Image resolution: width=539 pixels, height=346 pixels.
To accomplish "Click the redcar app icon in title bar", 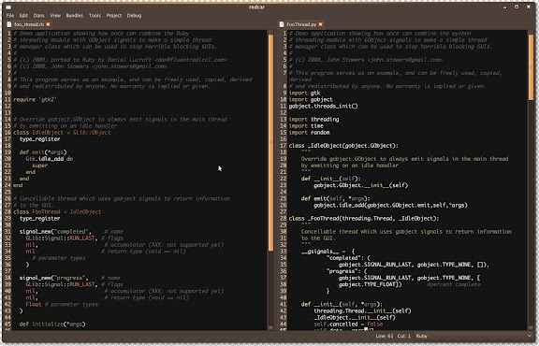I will tap(8, 7).
